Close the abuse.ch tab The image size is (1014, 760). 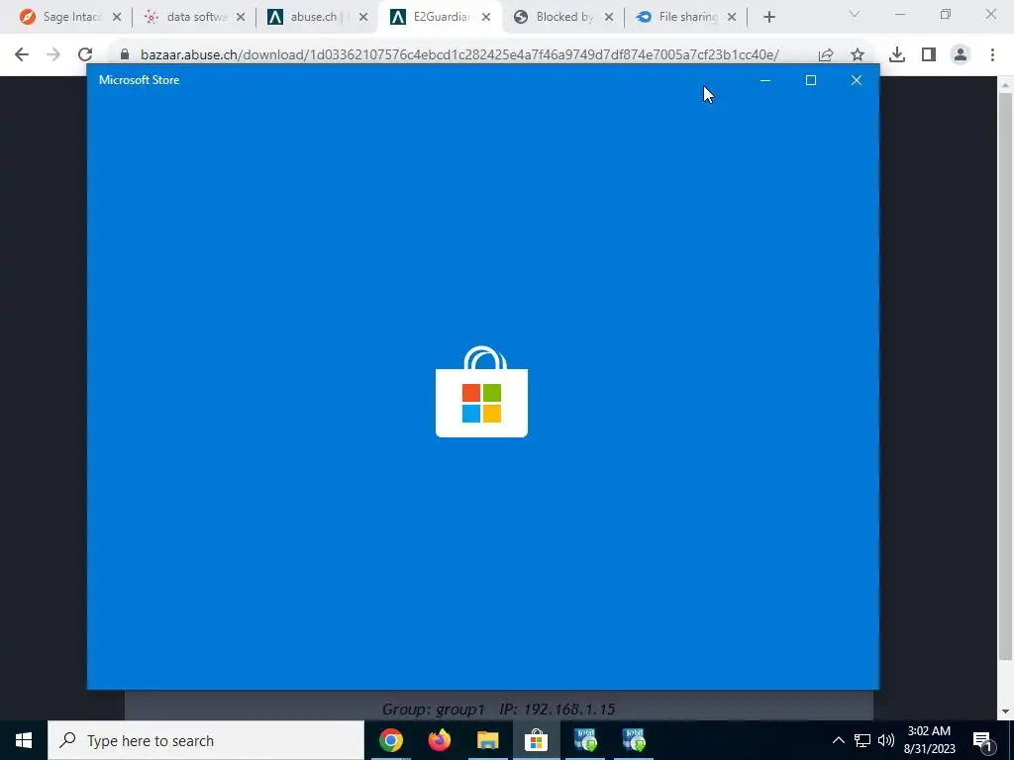click(x=362, y=18)
